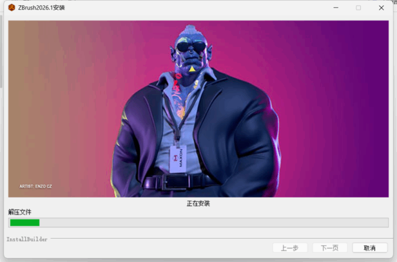Click the disabled 下一页 button
The image size is (397, 262).
click(330, 248)
